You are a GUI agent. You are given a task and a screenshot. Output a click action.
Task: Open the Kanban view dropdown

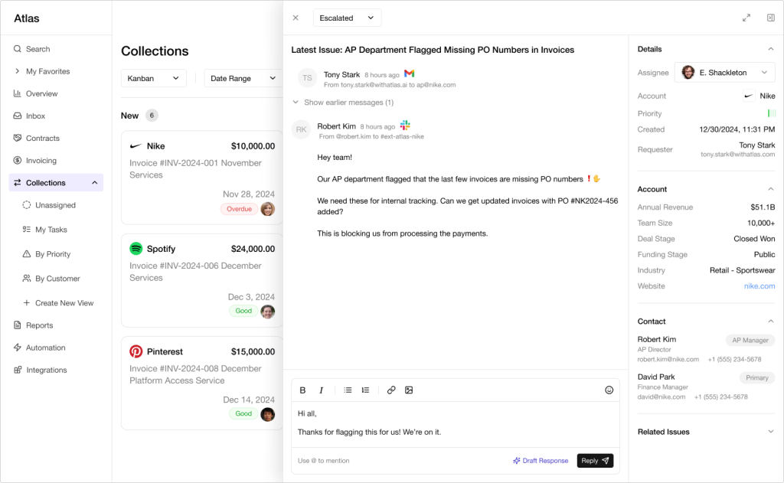pos(153,78)
